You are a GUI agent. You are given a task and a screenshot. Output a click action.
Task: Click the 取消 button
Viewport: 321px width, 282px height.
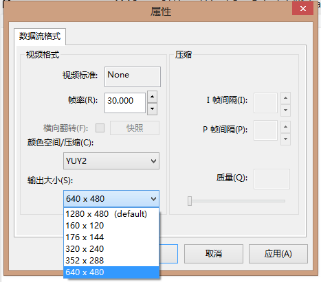pyautogui.click(x=214, y=254)
